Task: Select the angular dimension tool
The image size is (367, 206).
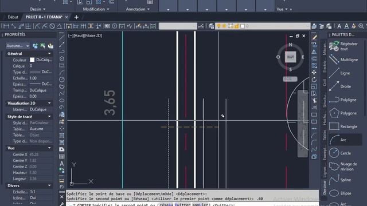Action: (x=60, y=26)
